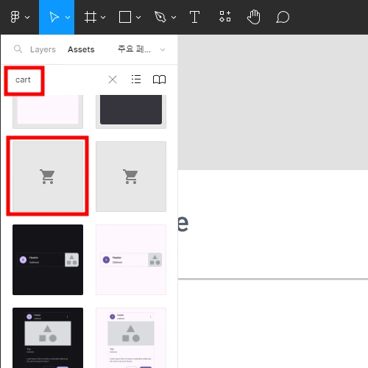
Task: Expand Frame tool options chevron
Action: point(103,18)
